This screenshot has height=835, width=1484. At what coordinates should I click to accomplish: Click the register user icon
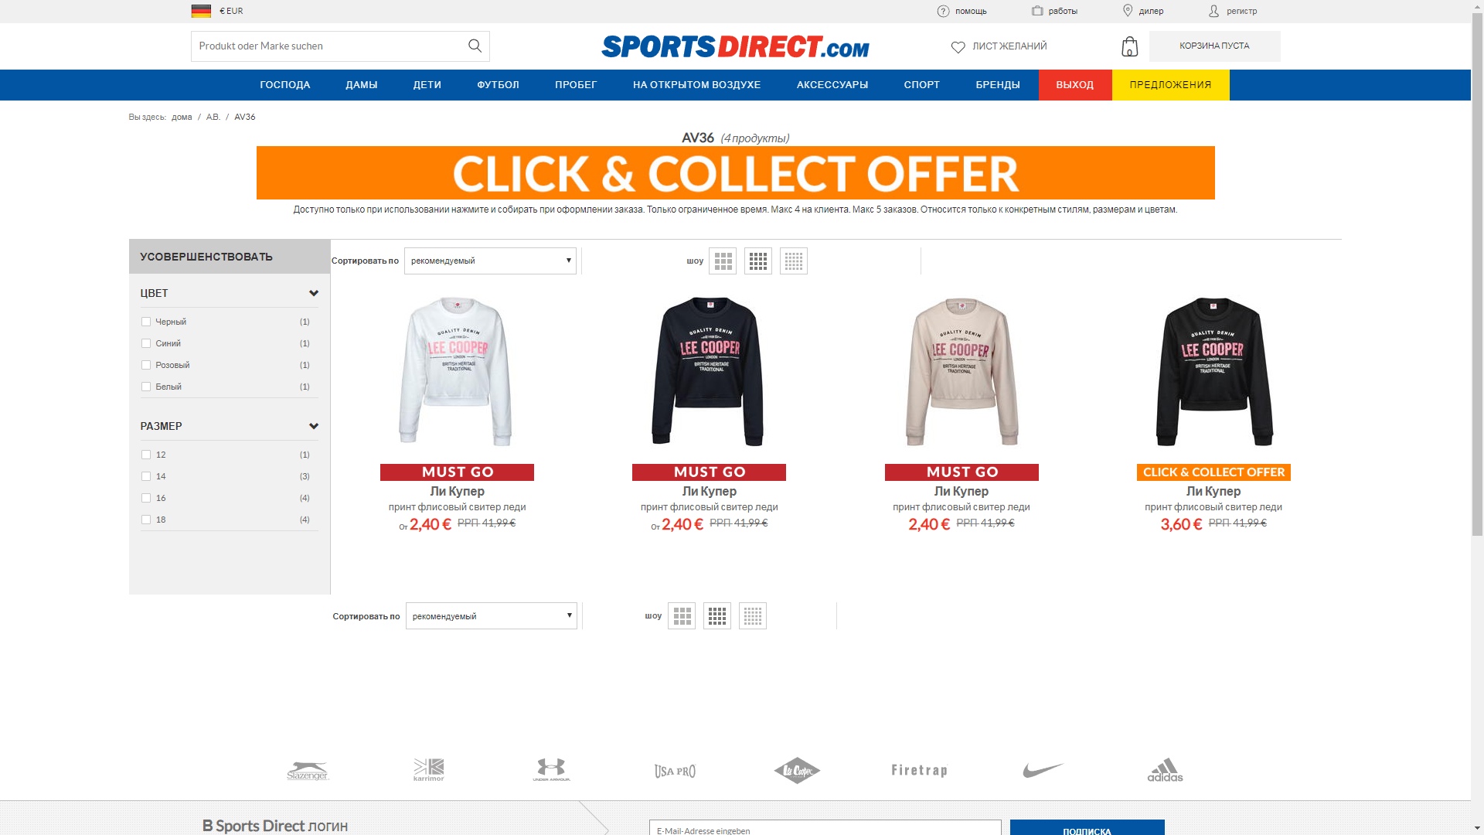click(1213, 11)
